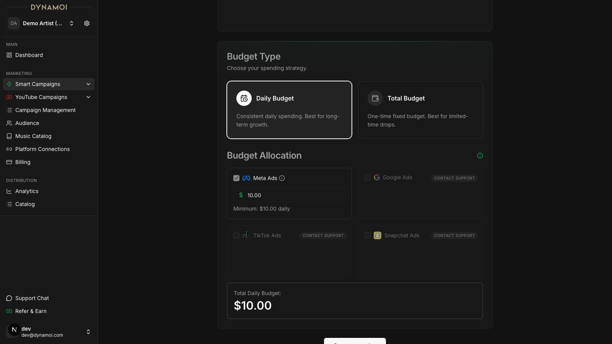Open the YouTube Campaigns icon
The width and height of the screenshot is (612, 344).
tap(9, 97)
